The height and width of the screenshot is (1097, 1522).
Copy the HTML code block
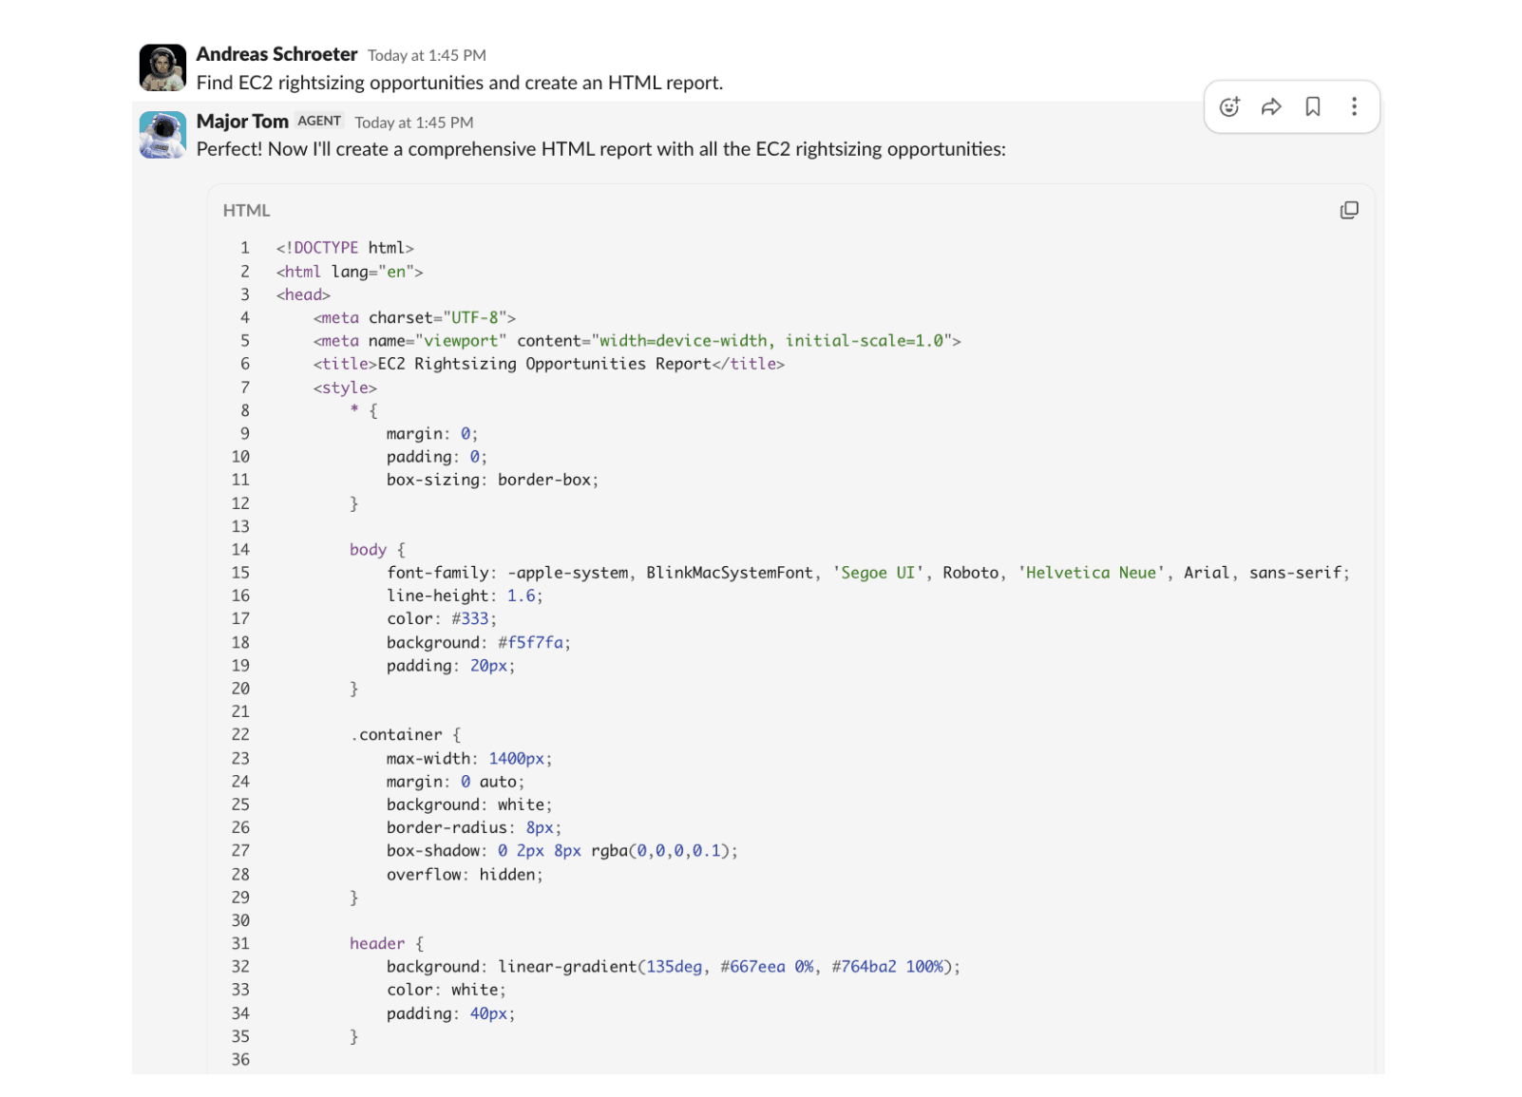(x=1349, y=210)
